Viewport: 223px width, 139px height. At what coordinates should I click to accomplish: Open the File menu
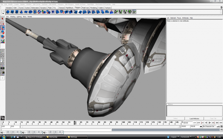pos(2,4)
